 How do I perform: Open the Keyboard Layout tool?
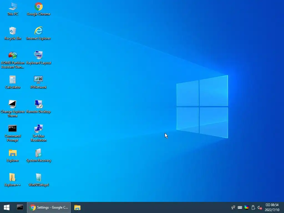point(39,58)
